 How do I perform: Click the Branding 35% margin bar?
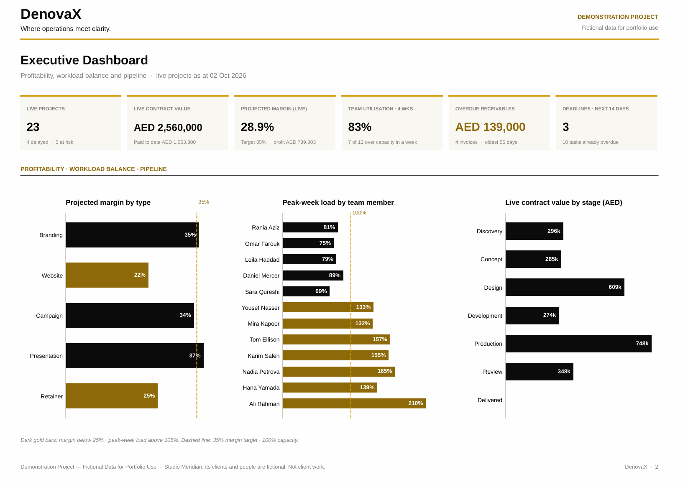132,235
